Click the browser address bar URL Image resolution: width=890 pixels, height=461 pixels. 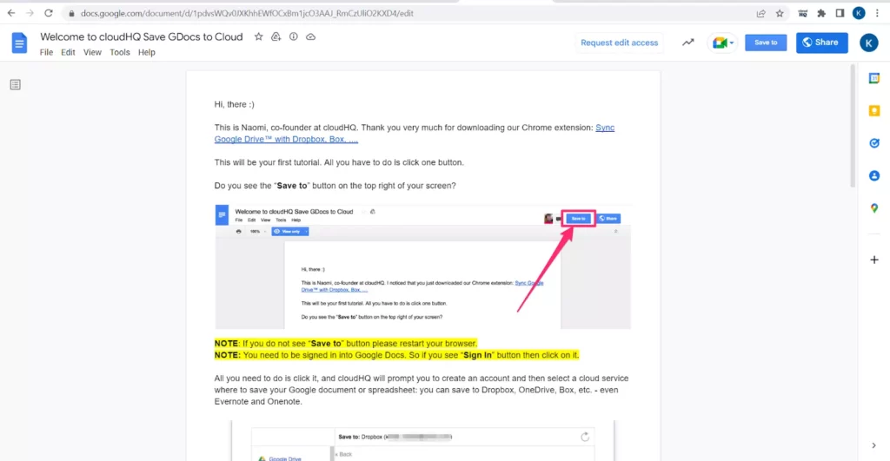247,14
